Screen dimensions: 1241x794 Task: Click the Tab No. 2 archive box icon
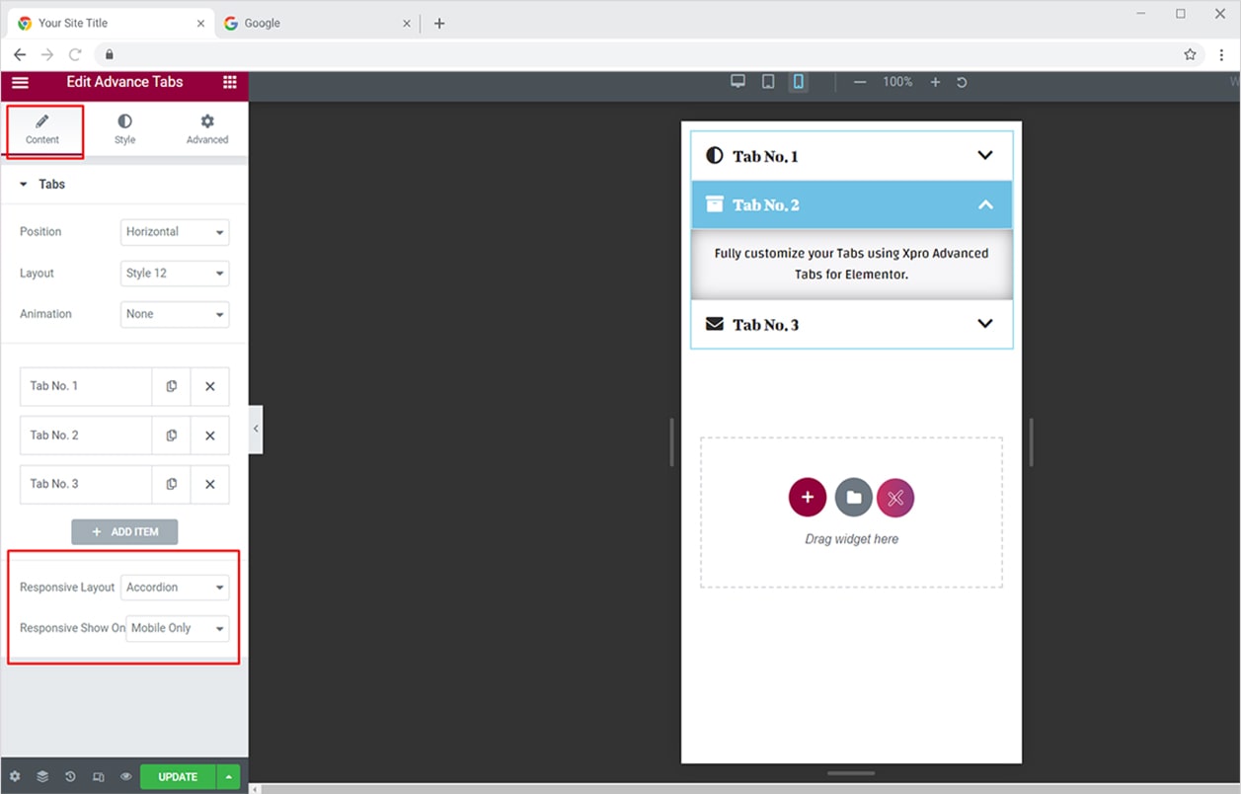[715, 204]
